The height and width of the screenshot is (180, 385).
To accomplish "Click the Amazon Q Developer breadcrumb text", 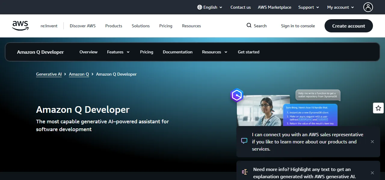I will click(x=116, y=74).
